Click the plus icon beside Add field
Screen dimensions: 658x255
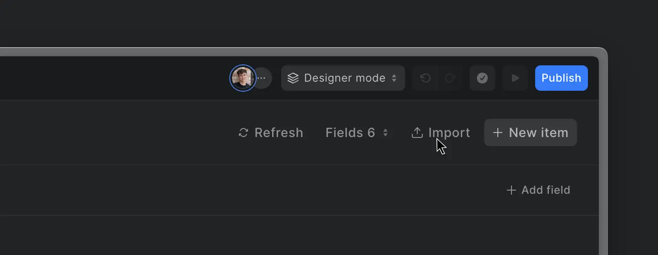(511, 190)
